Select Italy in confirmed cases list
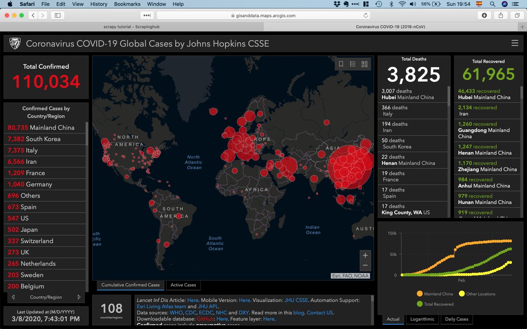The width and height of the screenshot is (527, 329). point(45,150)
